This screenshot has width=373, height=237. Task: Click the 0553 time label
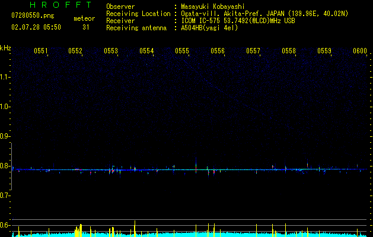click(111, 51)
